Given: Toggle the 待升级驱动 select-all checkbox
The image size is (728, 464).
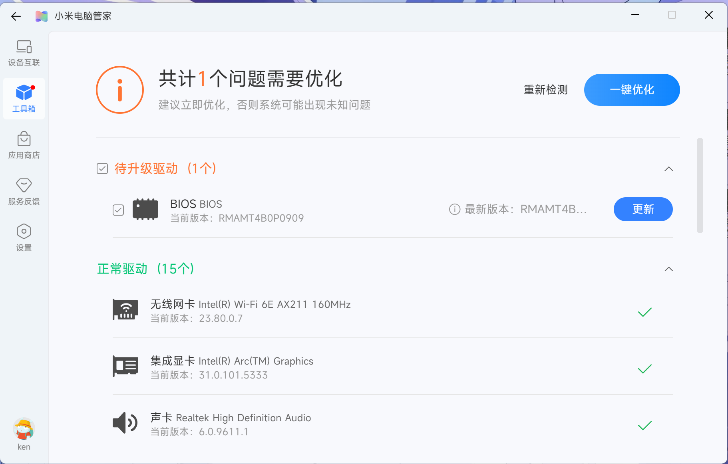Looking at the screenshot, I should click(102, 169).
